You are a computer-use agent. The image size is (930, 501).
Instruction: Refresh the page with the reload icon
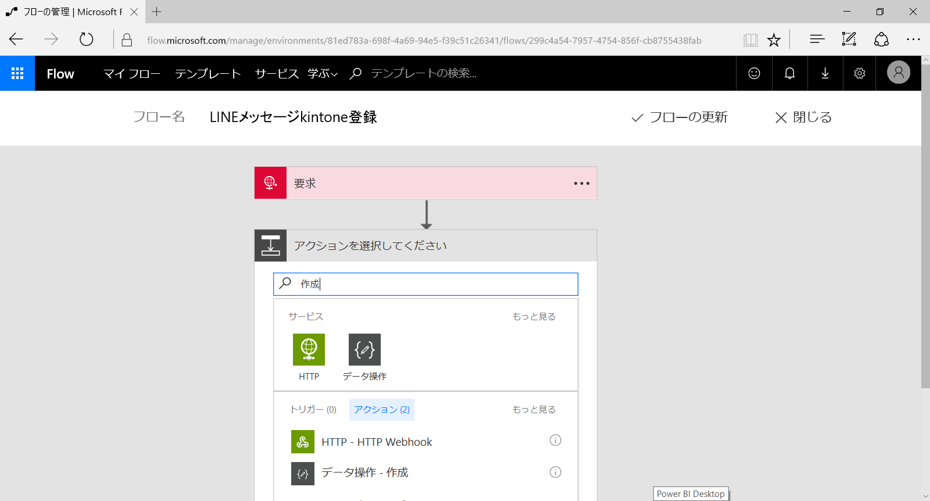click(86, 40)
